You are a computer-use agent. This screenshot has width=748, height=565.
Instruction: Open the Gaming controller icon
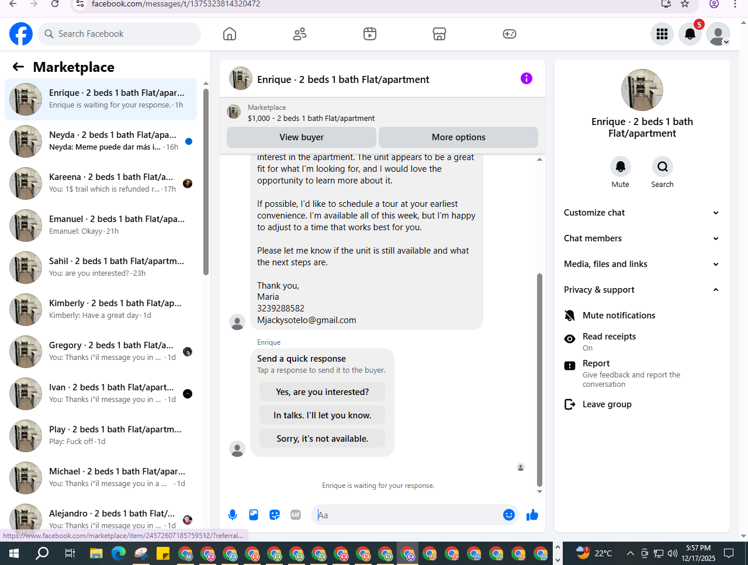(510, 34)
